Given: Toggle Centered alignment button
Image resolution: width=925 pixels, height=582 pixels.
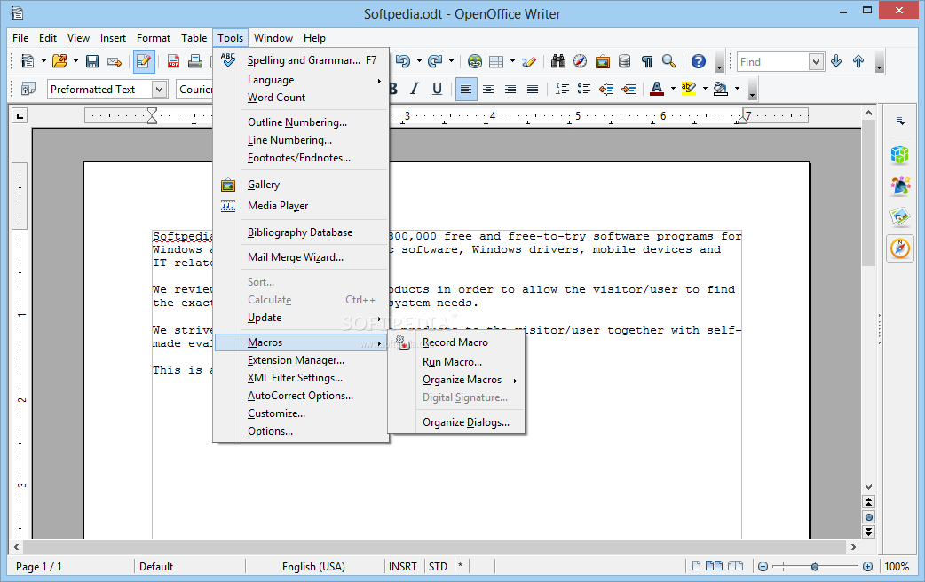Looking at the screenshot, I should tap(488, 89).
